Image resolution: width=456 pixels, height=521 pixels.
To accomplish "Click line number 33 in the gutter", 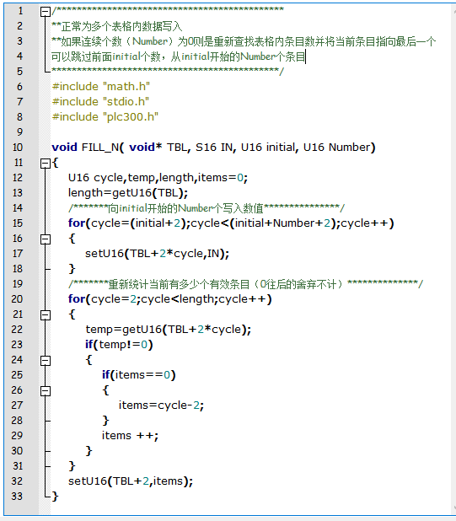I will (x=17, y=497).
